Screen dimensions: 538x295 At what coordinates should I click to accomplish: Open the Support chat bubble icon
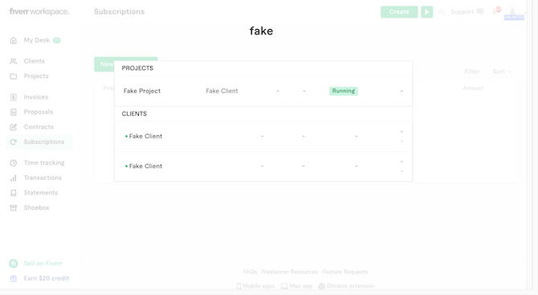[480, 12]
